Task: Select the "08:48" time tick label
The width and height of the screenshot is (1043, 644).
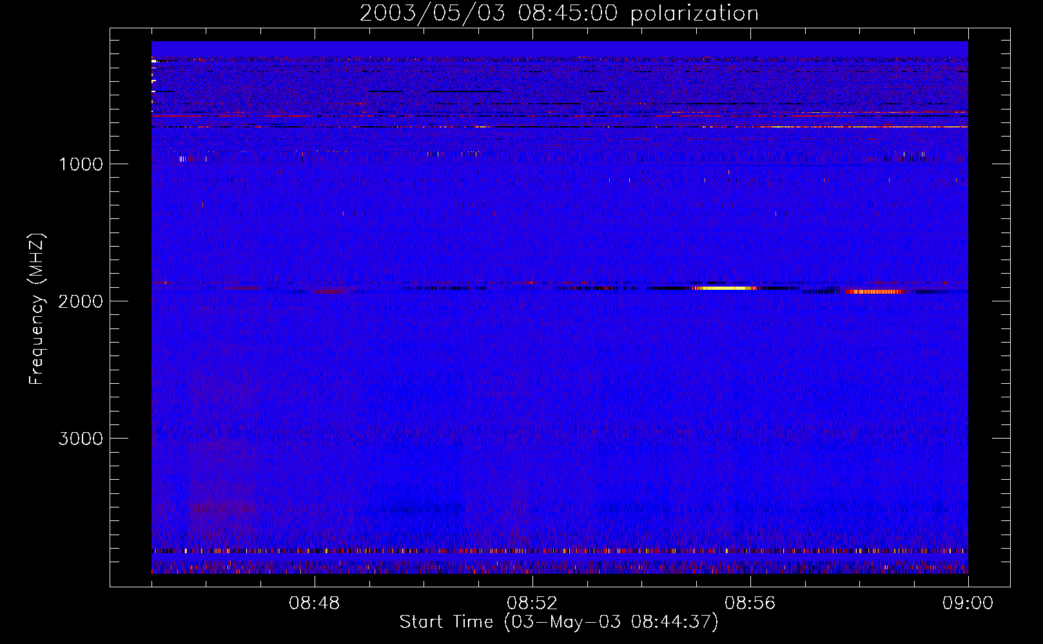Action: (315, 603)
